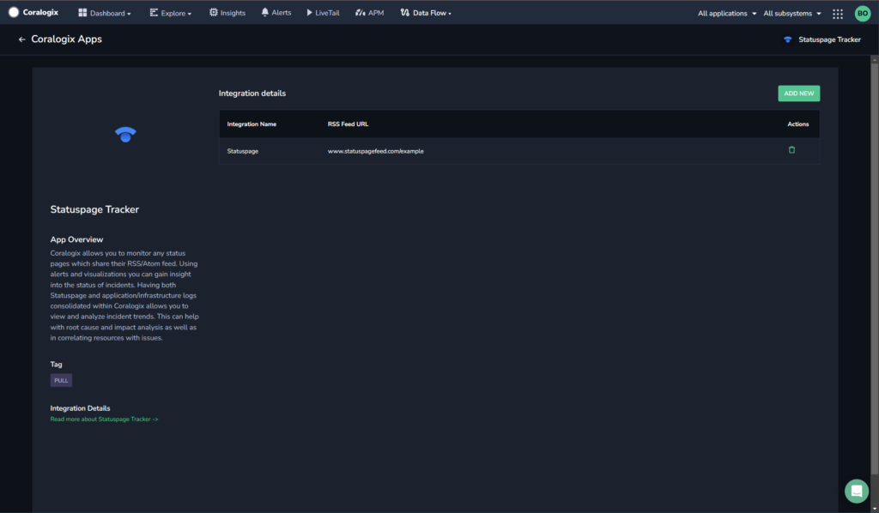Expand the Explore menu
Screen dimensions: 879x513
pos(171,13)
